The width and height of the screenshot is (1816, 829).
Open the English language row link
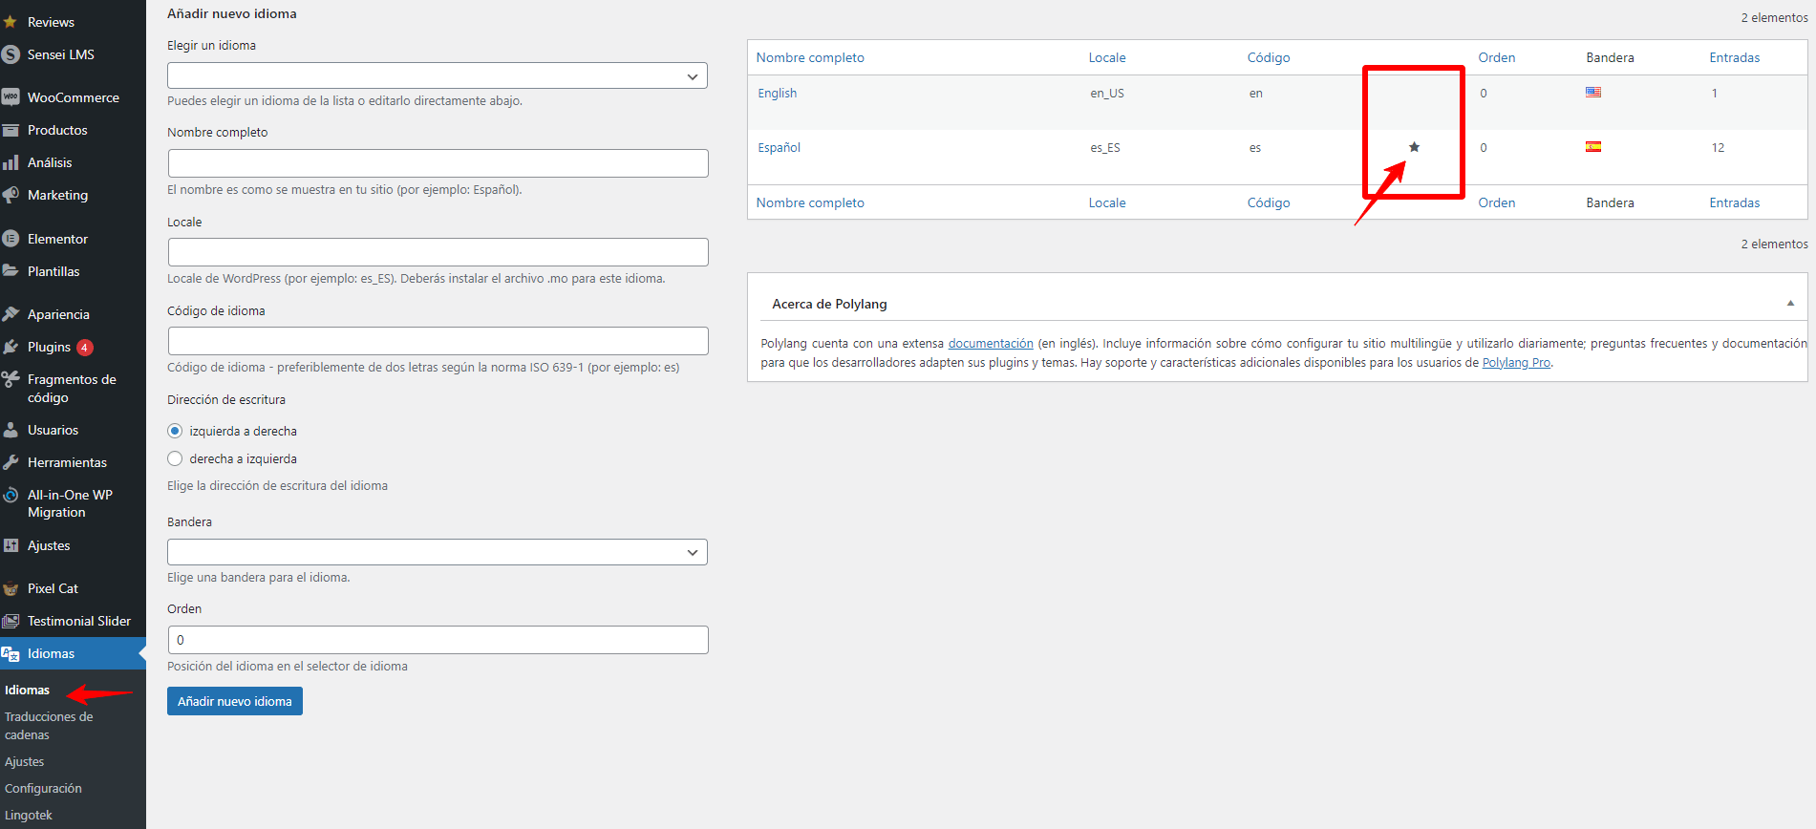(777, 93)
